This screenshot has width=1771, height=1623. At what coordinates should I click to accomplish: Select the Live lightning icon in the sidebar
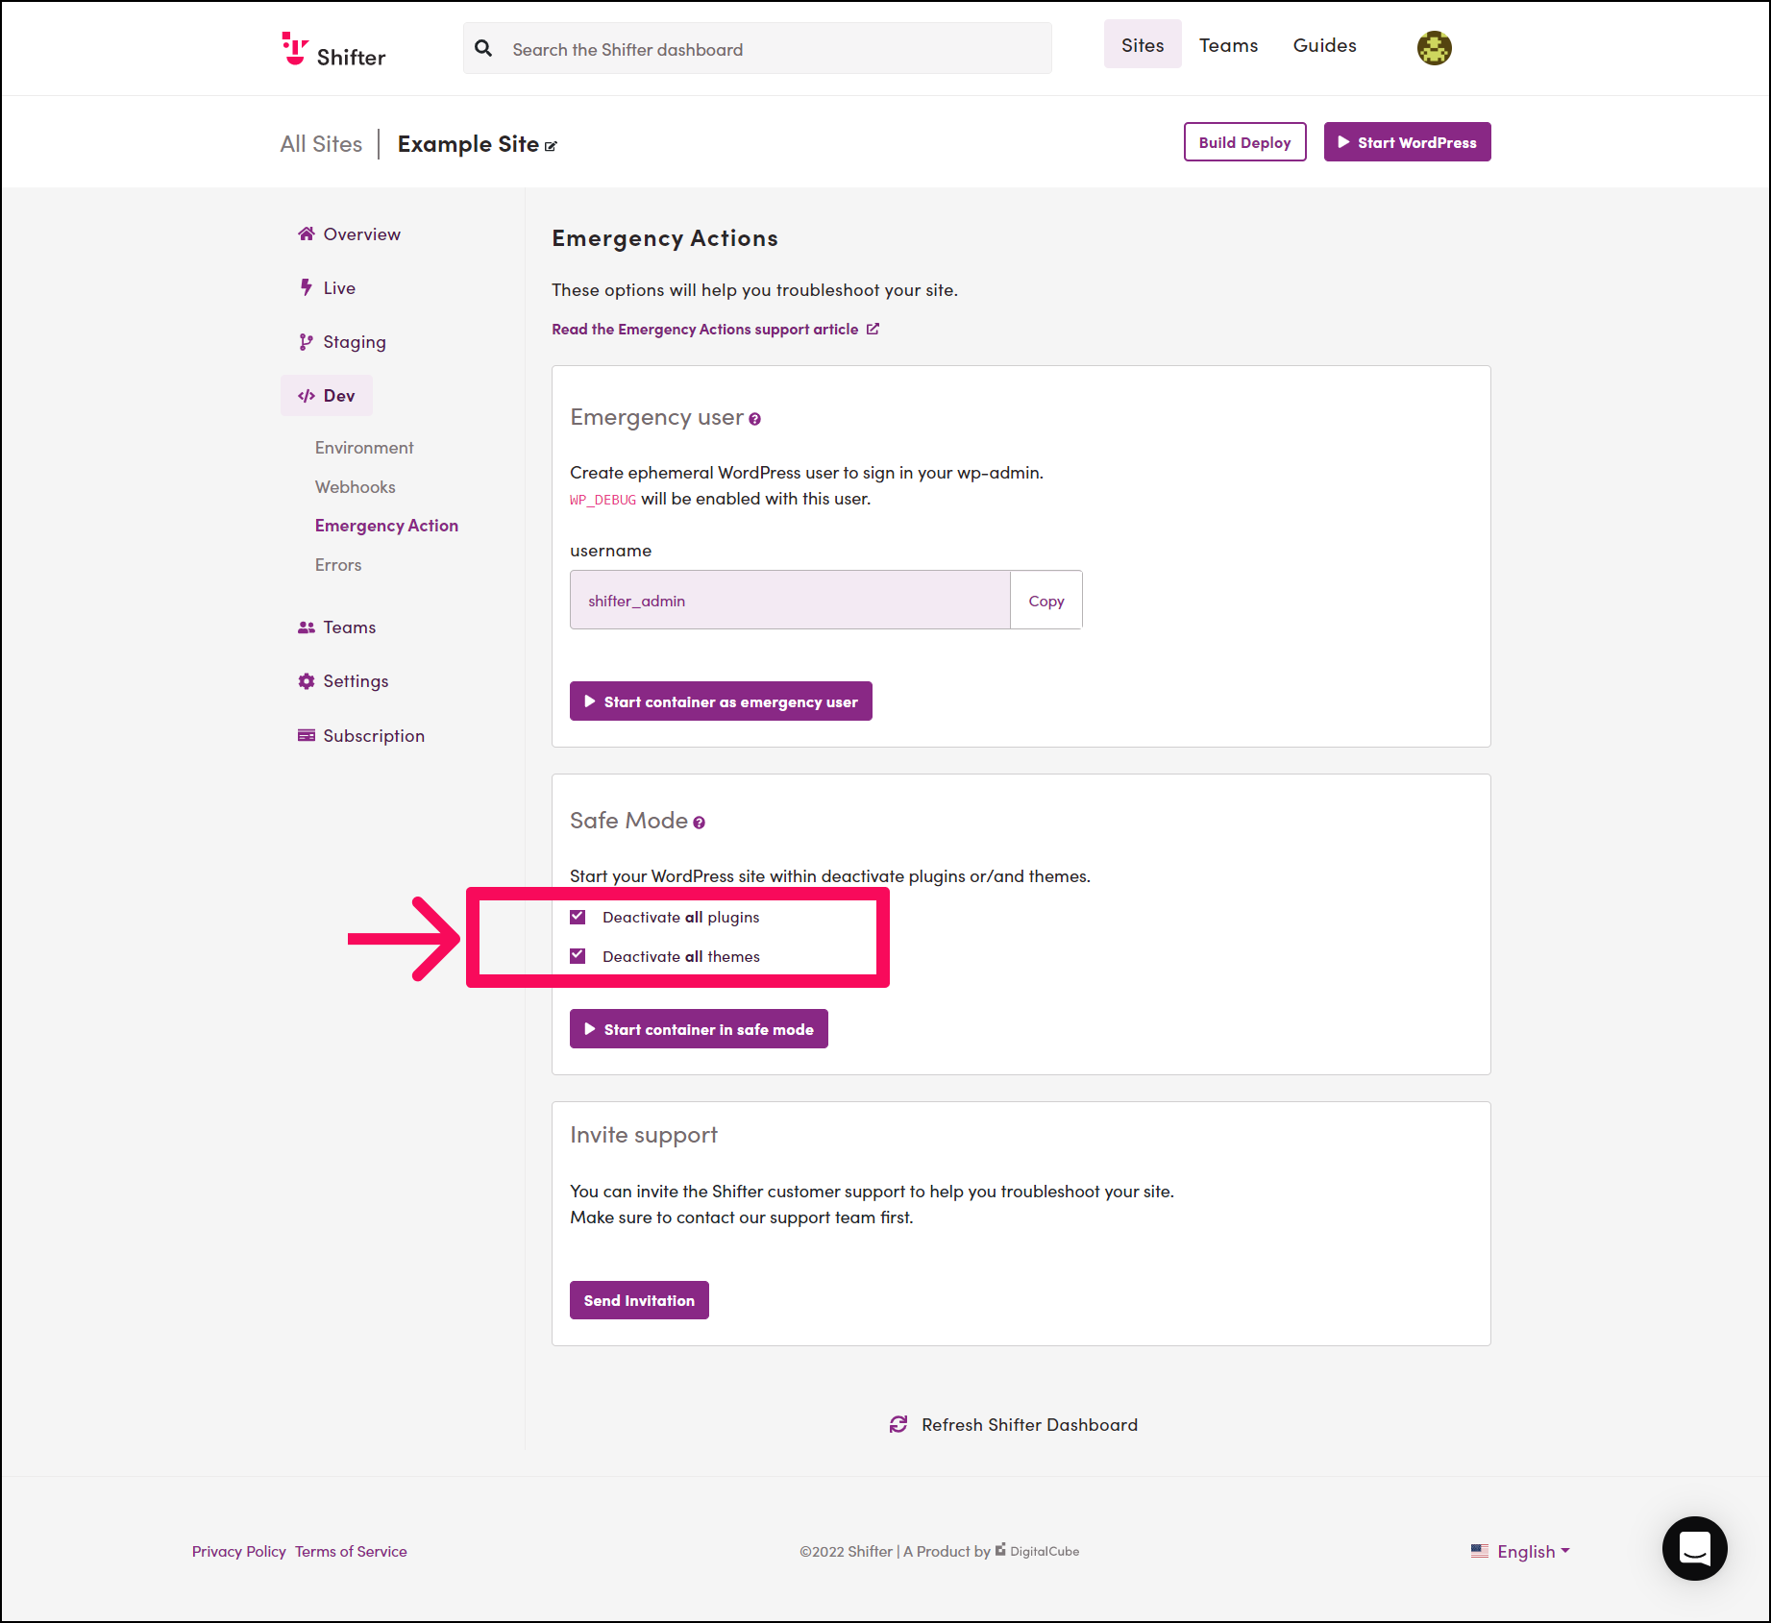click(x=306, y=286)
